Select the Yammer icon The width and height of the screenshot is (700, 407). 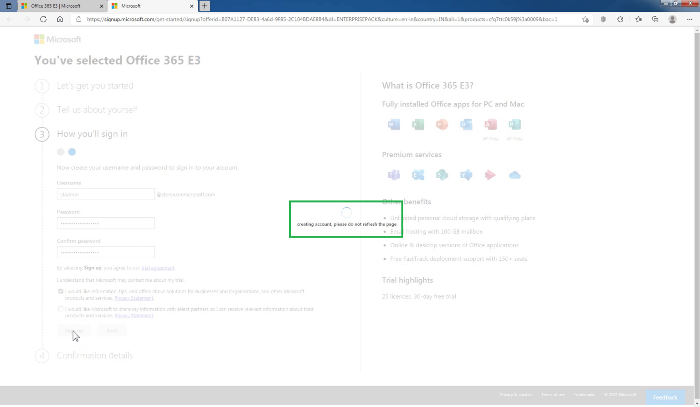point(466,174)
